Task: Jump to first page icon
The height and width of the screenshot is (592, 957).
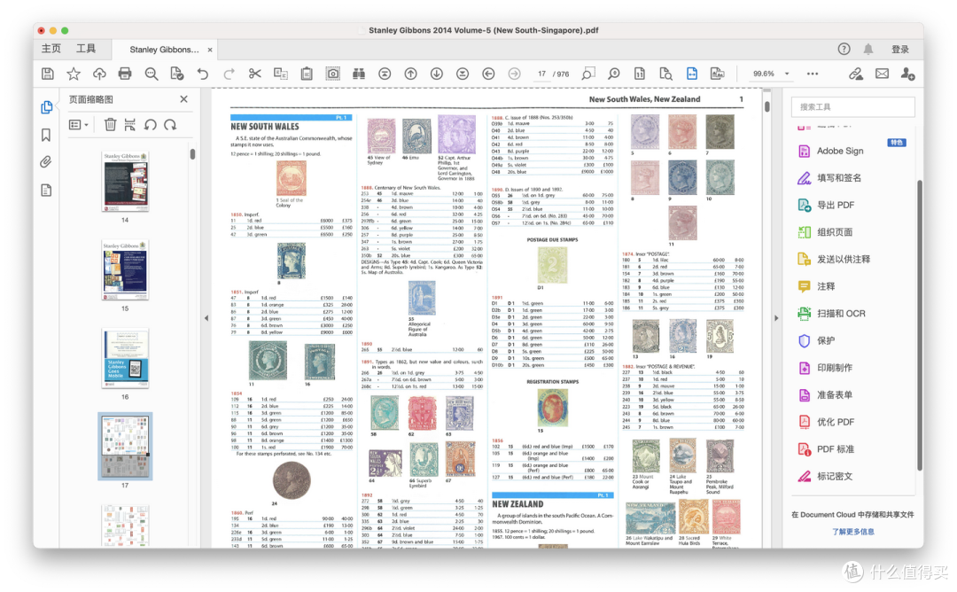Action: tap(385, 74)
